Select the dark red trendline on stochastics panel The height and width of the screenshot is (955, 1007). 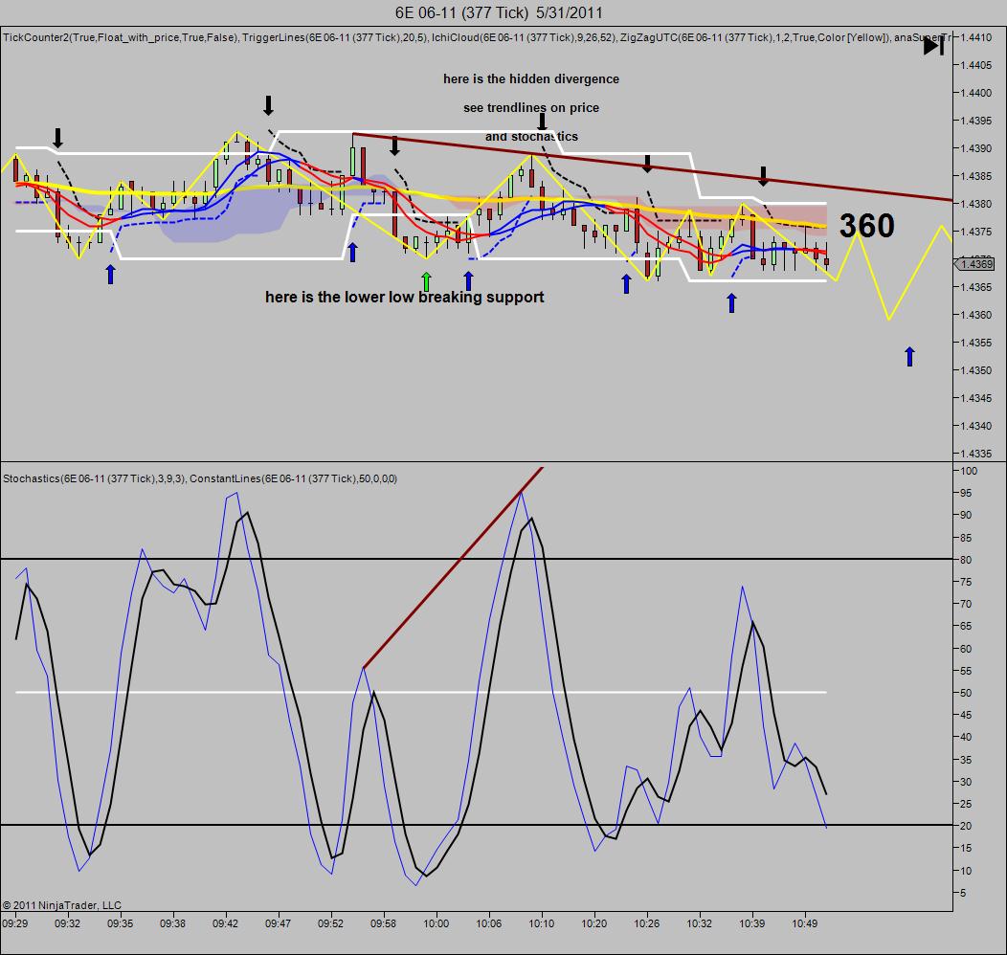point(453,568)
